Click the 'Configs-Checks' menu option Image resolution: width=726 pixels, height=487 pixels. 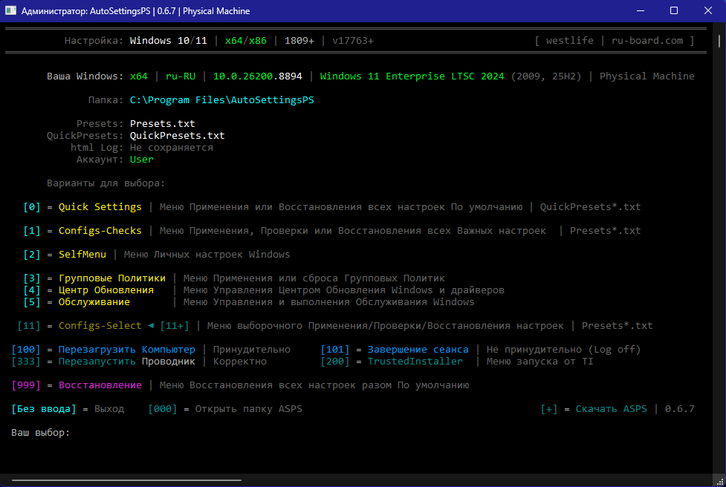pos(100,230)
